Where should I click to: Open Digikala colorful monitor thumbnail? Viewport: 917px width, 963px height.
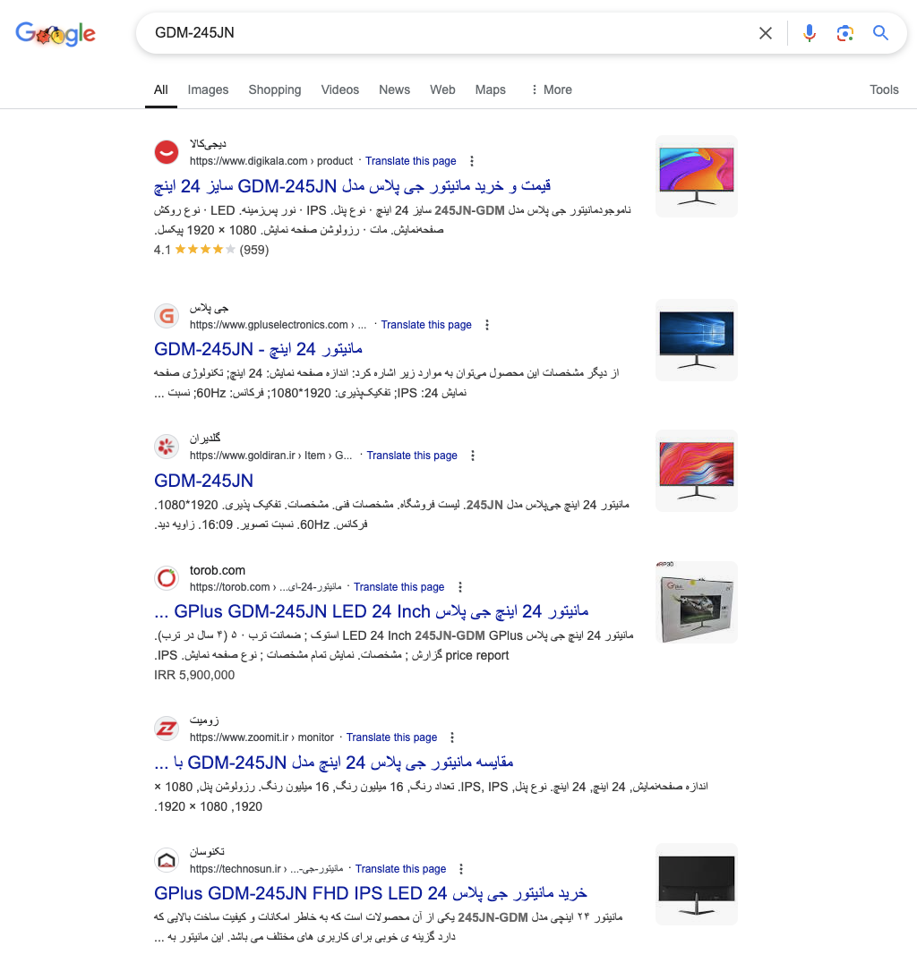(x=697, y=176)
